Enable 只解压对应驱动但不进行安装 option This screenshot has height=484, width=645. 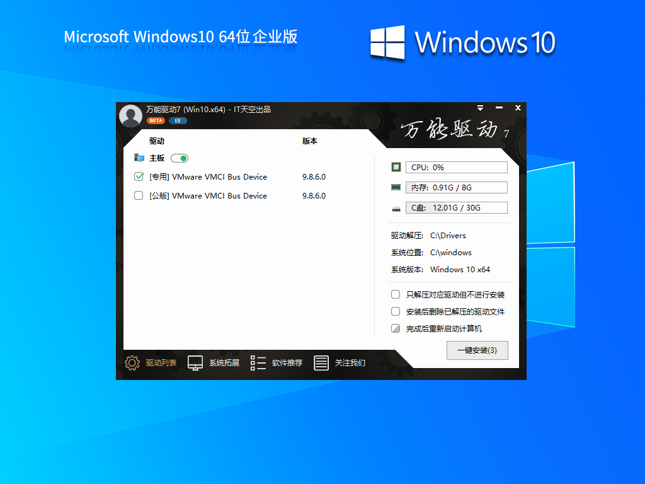396,294
